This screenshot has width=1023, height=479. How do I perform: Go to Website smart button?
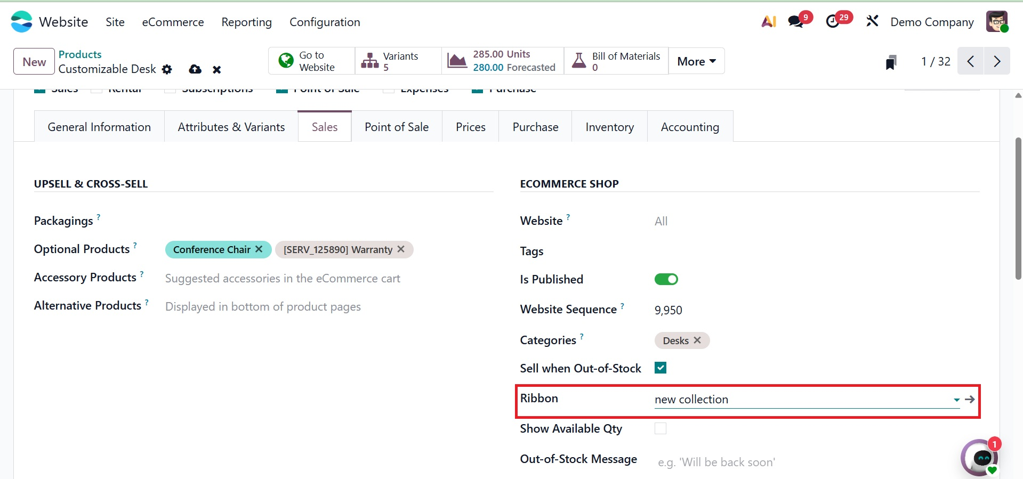[311, 61]
